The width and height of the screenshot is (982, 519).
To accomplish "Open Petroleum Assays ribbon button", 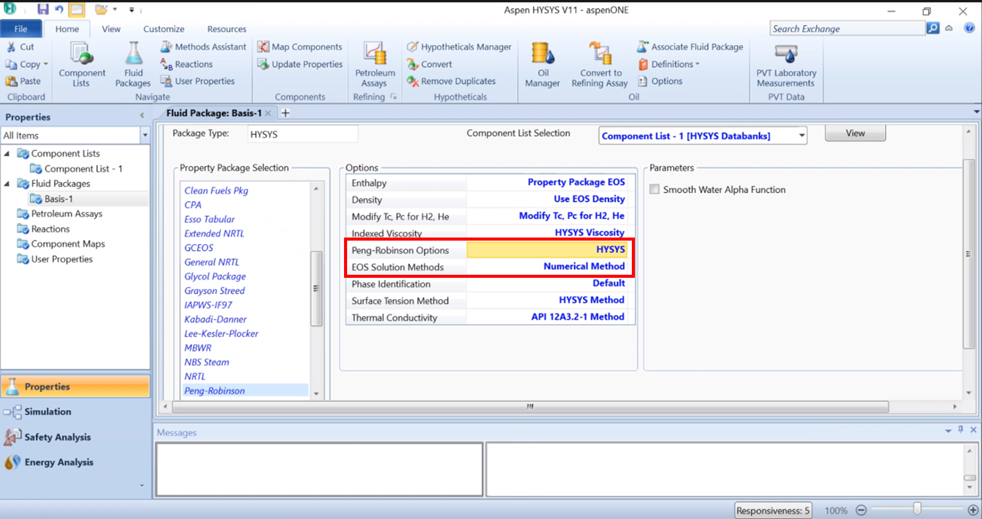I will point(375,64).
